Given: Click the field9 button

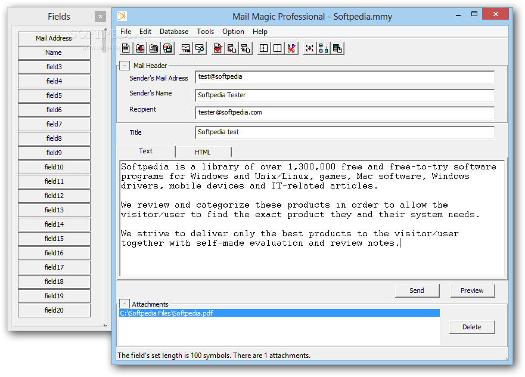Looking at the screenshot, I should tap(54, 153).
